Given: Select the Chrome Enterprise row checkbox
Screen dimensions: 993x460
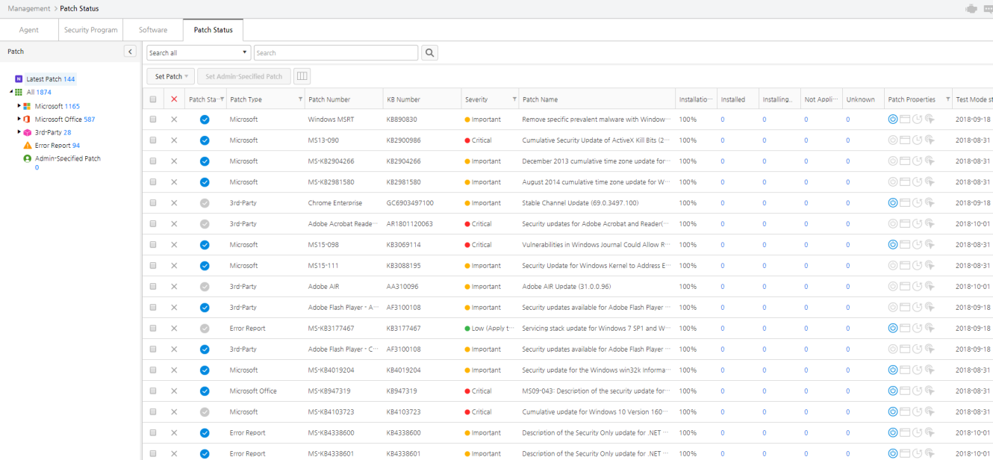Looking at the screenshot, I should [153, 203].
